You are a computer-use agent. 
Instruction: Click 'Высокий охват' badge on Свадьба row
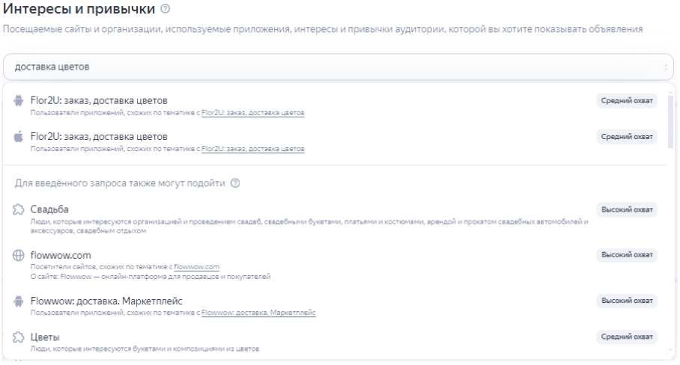(626, 209)
